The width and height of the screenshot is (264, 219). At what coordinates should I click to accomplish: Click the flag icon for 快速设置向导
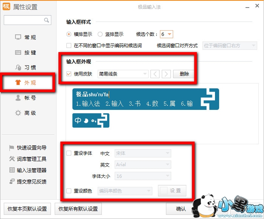click(x=11, y=148)
